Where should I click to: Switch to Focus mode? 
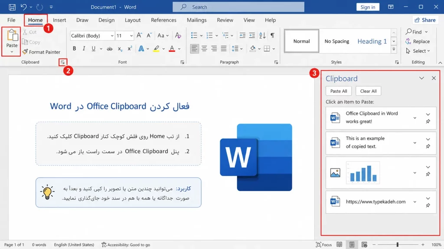coord(323,245)
